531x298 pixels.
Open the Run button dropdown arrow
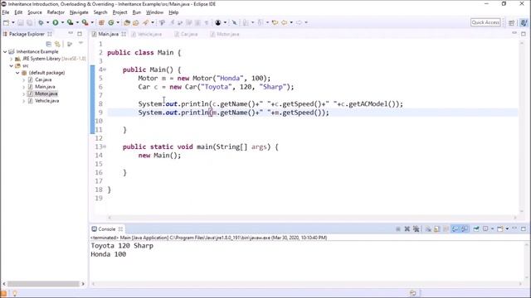[x=62, y=22]
